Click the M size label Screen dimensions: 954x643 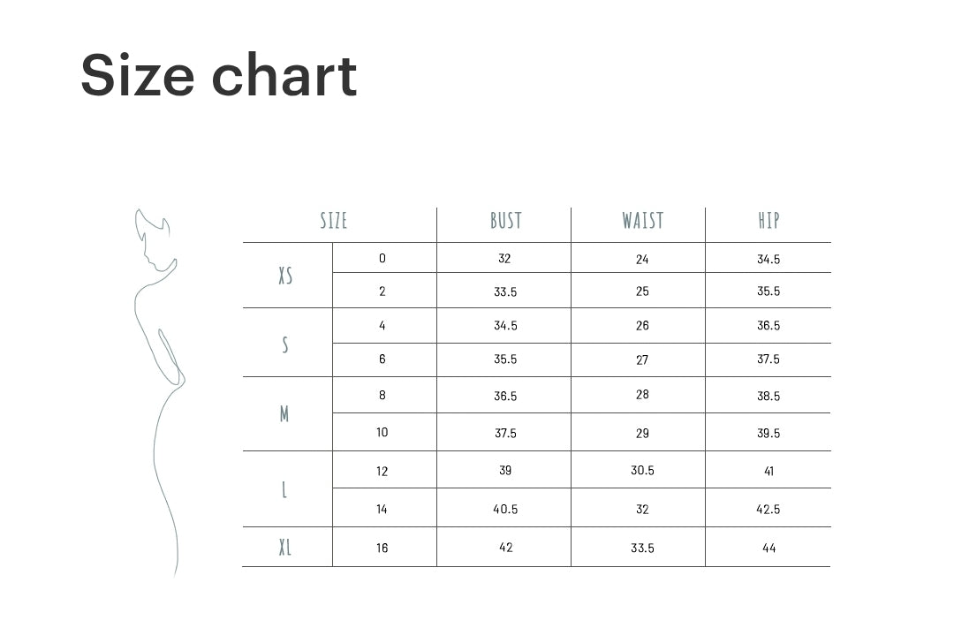(284, 414)
